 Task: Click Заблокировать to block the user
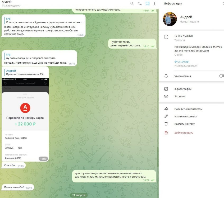pyautogui.click(x=184, y=133)
